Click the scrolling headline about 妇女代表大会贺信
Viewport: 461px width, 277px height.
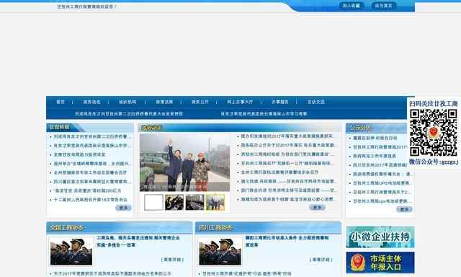(x=129, y=114)
